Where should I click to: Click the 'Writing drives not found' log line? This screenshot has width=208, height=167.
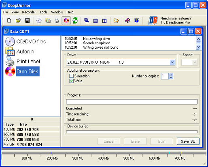(101, 47)
